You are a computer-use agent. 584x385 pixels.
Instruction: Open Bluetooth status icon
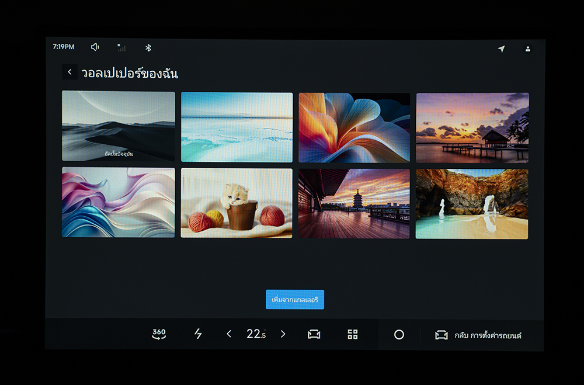pos(148,48)
